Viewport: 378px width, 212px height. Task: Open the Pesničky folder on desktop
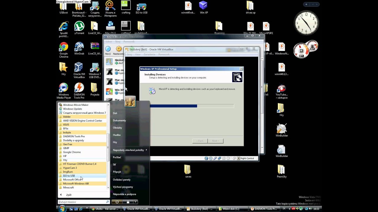coord(282,171)
